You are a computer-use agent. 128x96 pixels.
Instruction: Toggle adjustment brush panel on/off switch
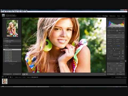coord(108,59)
